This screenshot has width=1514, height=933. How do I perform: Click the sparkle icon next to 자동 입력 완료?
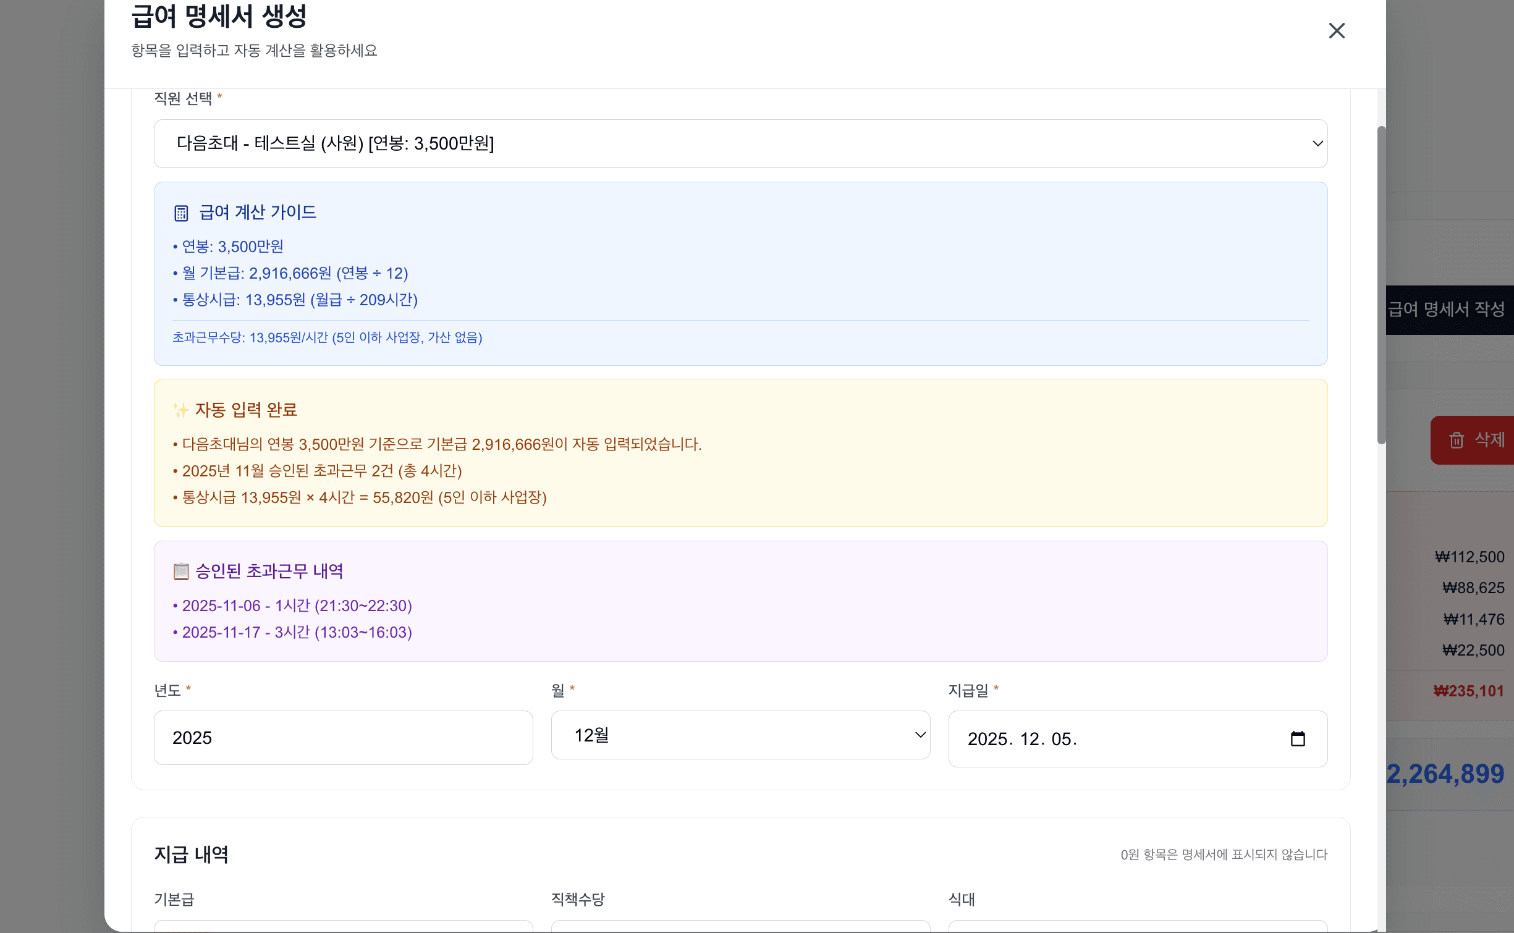180,410
